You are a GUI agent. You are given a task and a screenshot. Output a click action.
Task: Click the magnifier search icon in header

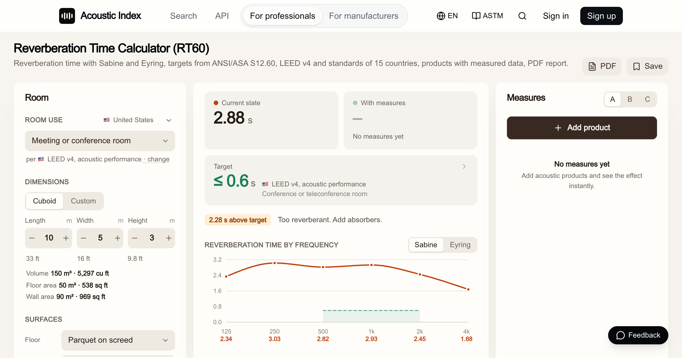pyautogui.click(x=522, y=16)
